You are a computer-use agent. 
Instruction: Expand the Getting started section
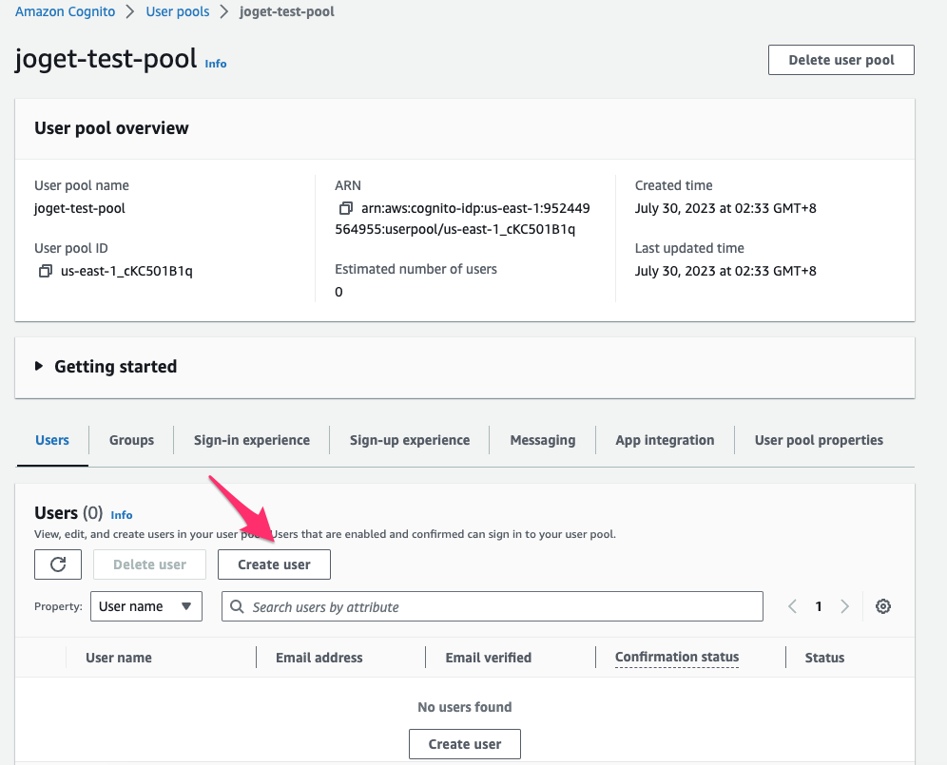point(39,366)
